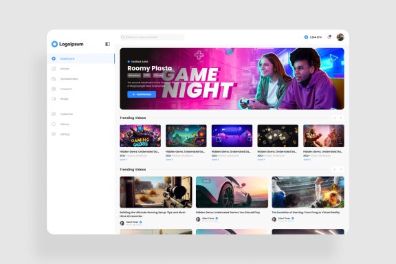
Task: Click the 2022 tag on the banner
Action: coord(146,76)
